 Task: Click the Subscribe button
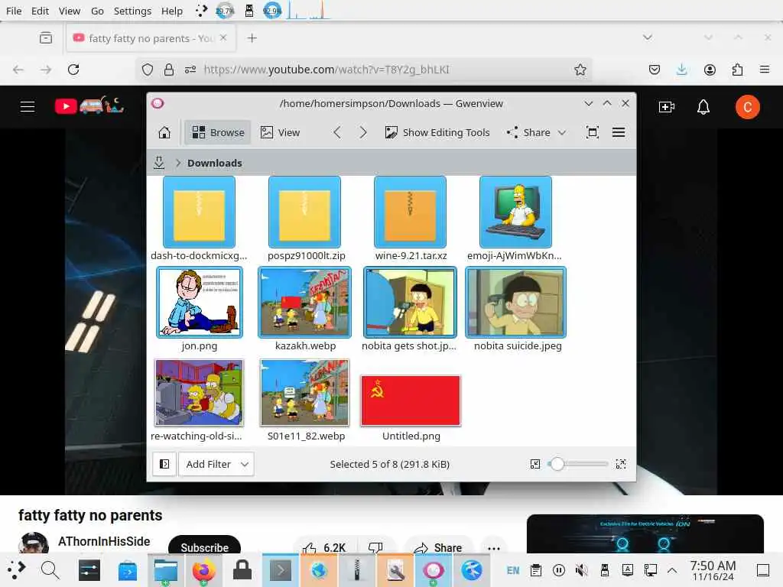click(x=204, y=546)
